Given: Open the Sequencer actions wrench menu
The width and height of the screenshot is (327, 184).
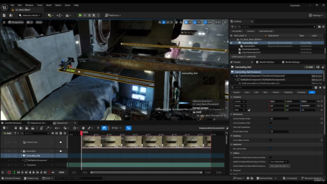Looking at the screenshot, I should pyautogui.click(x=49, y=128).
